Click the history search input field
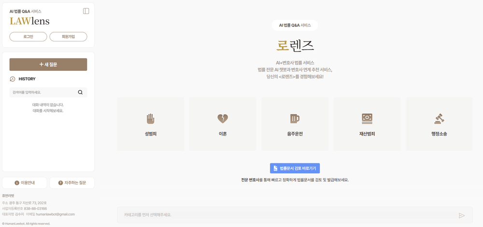Screen dimensions: 483x227 43,92
